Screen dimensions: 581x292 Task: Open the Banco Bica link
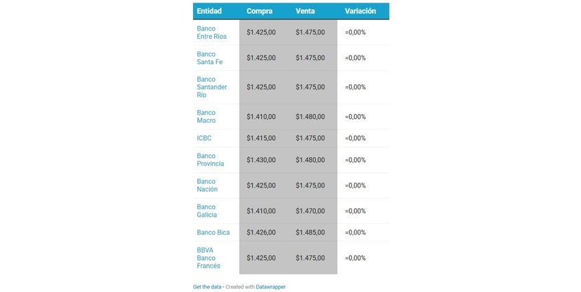coord(213,233)
